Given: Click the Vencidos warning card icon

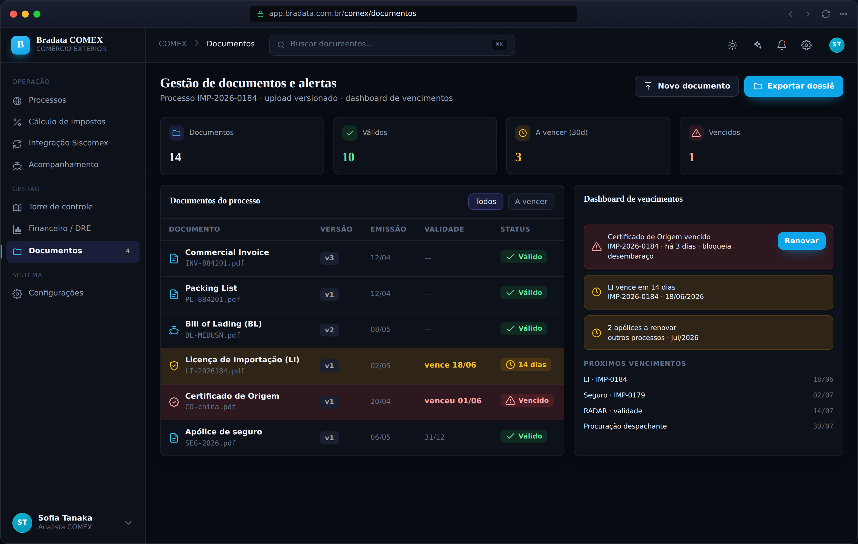Looking at the screenshot, I should [x=696, y=133].
